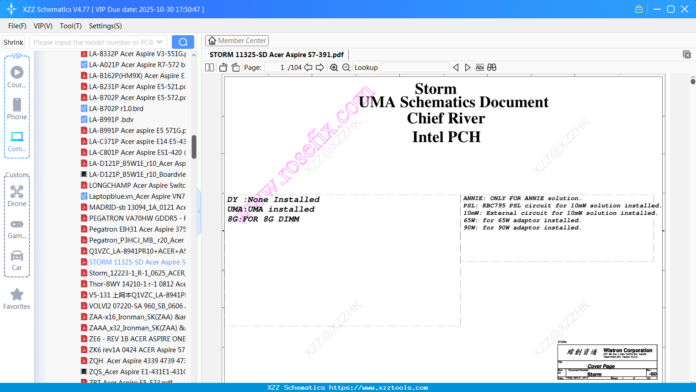Click the XZZ Schematics app logo

11,9
